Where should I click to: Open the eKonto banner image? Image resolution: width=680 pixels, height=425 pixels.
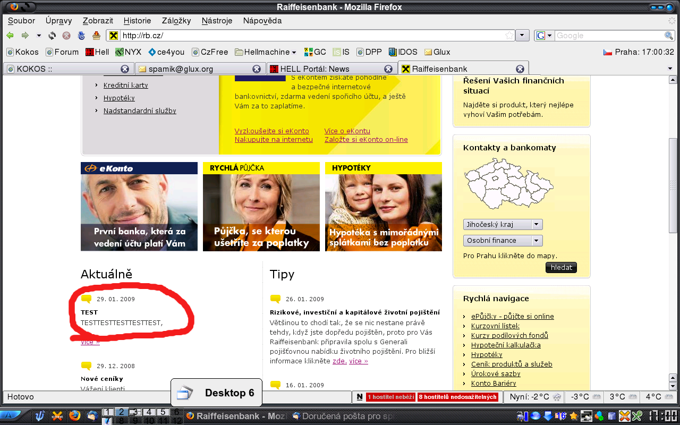(x=139, y=207)
